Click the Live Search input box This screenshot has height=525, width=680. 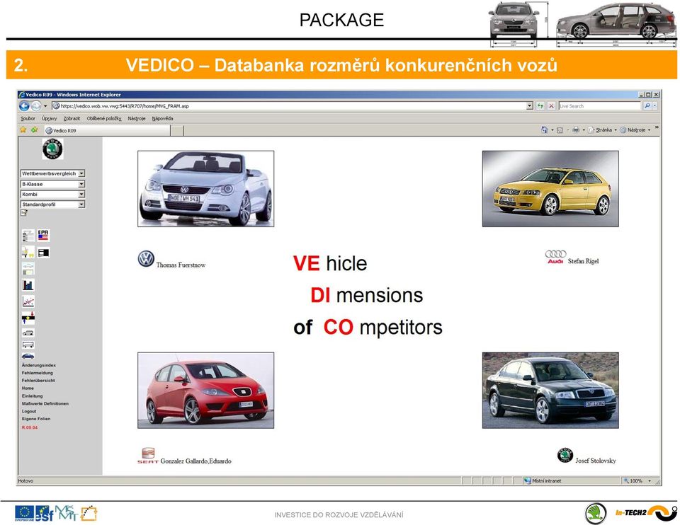click(599, 105)
